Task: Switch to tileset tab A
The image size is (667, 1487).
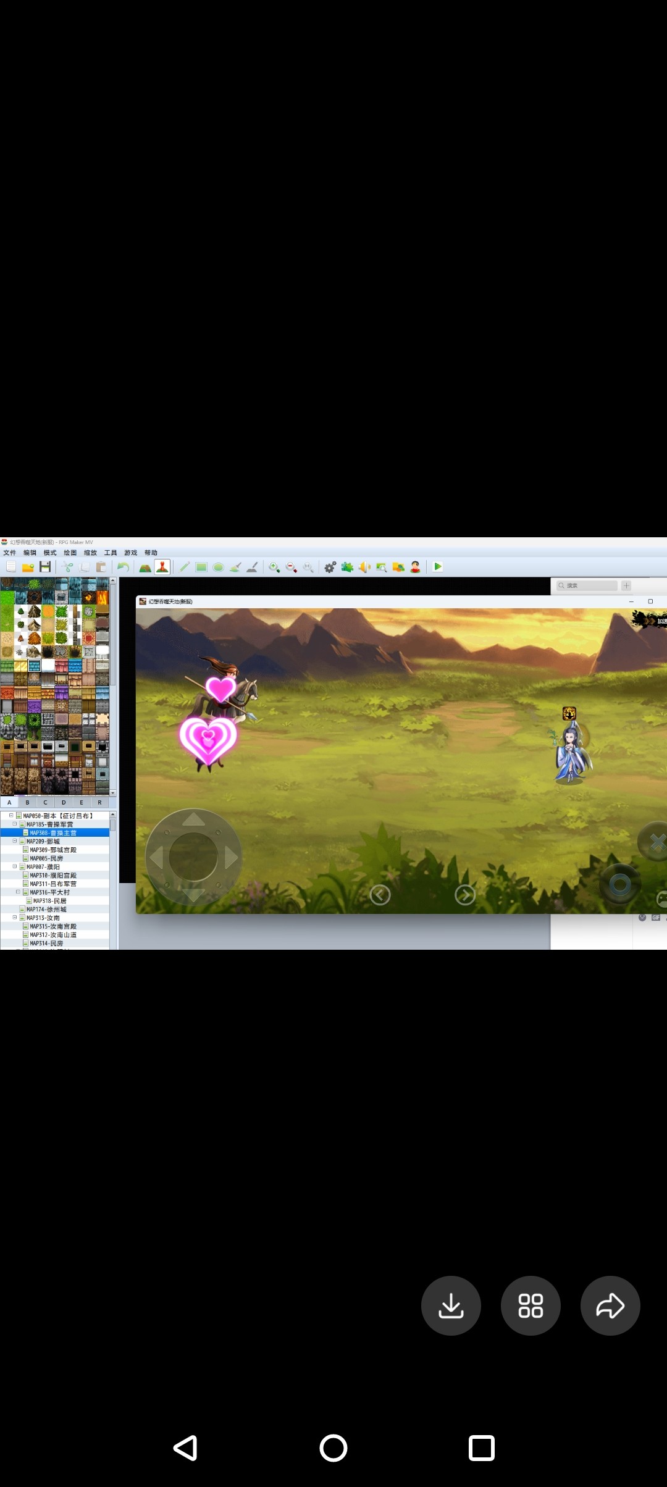Action: pos(9,802)
